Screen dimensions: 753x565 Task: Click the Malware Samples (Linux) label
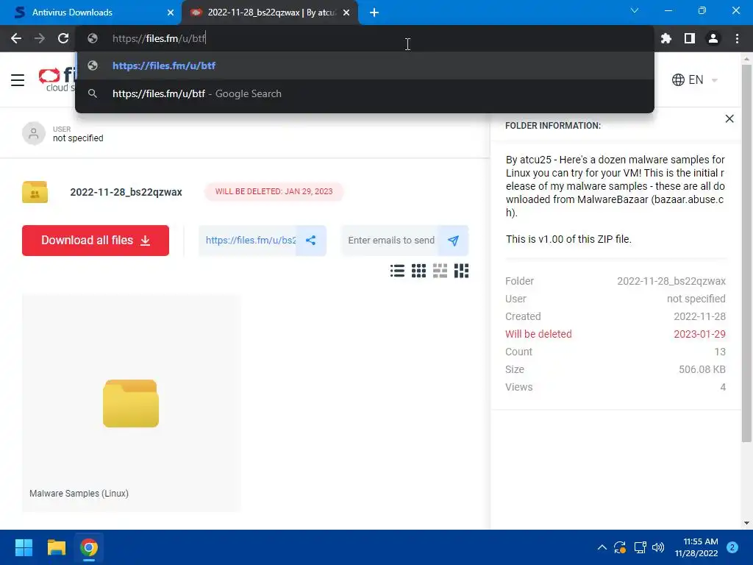pos(79,494)
